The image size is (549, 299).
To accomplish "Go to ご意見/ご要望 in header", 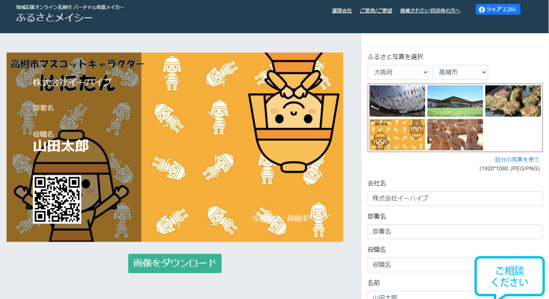I will coord(376,11).
